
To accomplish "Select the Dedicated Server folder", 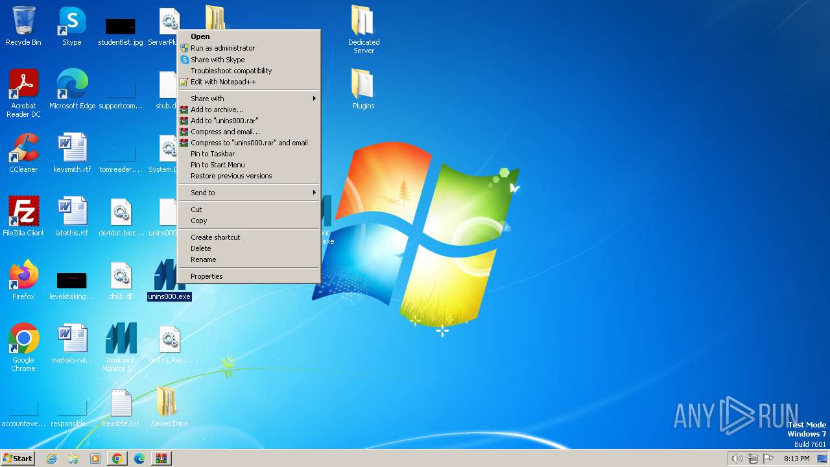I will [x=364, y=30].
